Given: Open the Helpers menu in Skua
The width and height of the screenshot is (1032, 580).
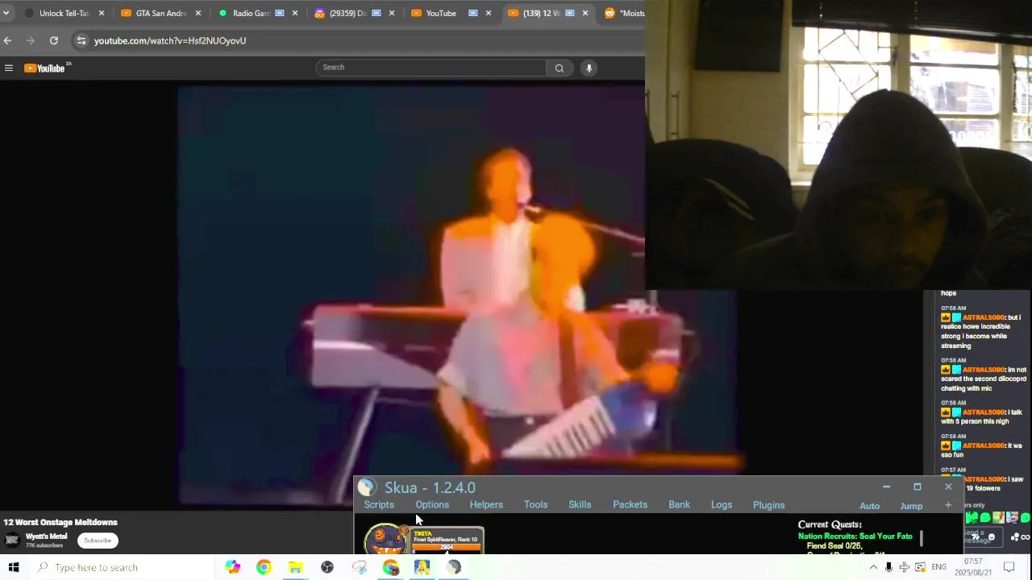Looking at the screenshot, I should (x=486, y=505).
